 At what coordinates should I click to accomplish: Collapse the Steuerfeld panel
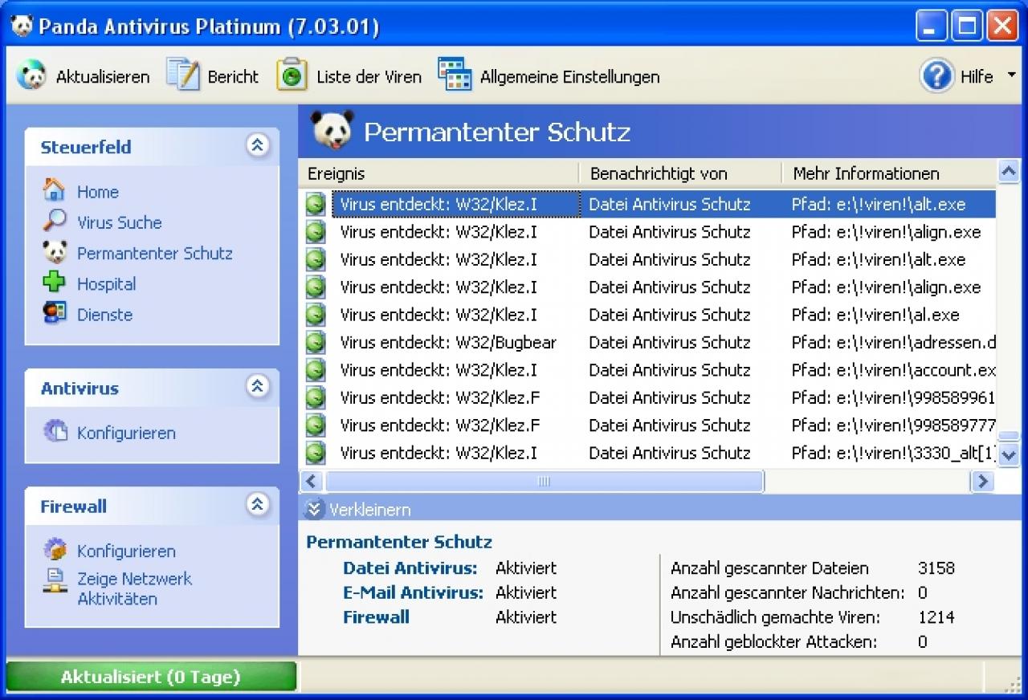point(257,145)
